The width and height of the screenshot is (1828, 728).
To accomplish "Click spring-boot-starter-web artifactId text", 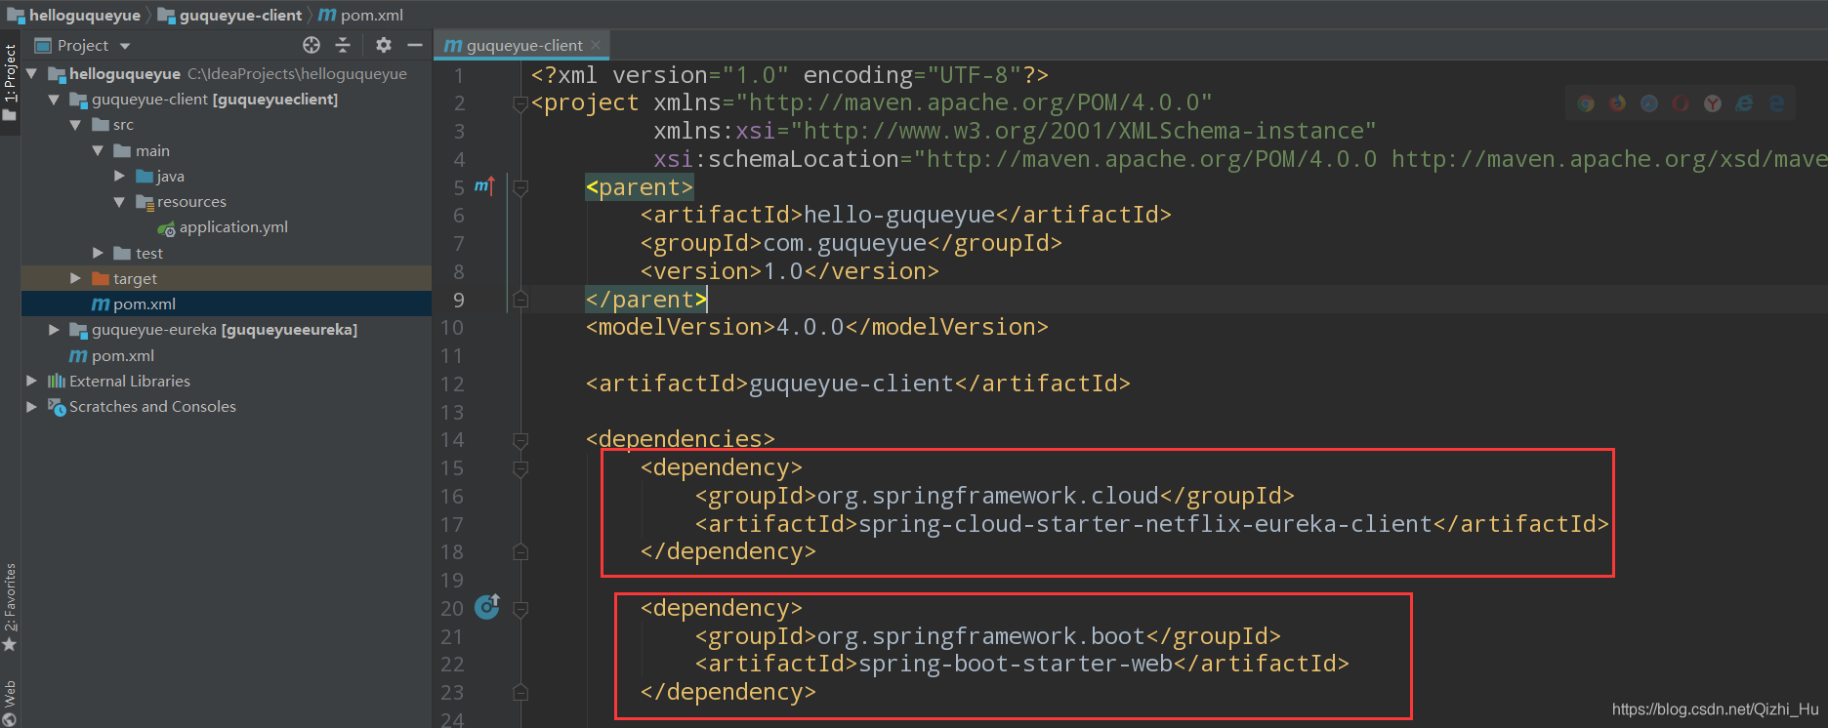I will (x=1016, y=664).
